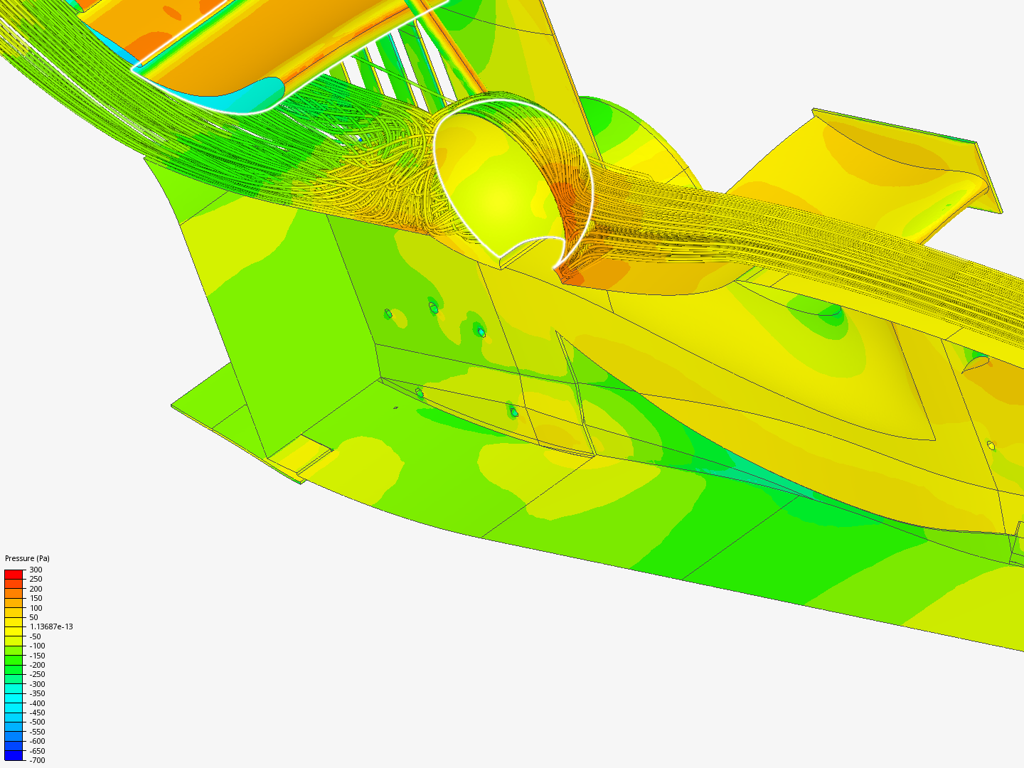Select the swatch between -150 and -200
The height and width of the screenshot is (768, 1024).
(x=14, y=661)
